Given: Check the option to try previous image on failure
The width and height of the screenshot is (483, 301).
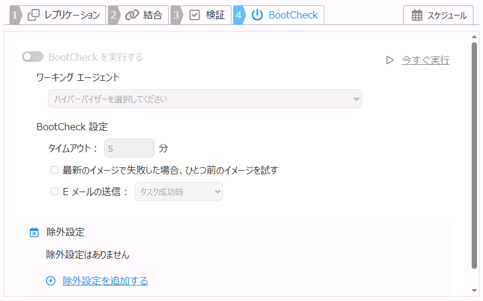Looking at the screenshot, I should [54, 170].
